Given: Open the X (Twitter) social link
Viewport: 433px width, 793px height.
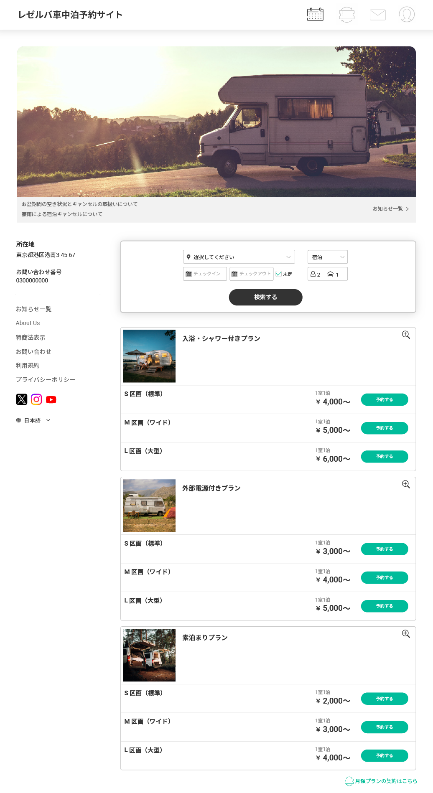Looking at the screenshot, I should (22, 399).
